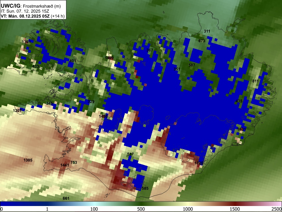282x212 pixels.
Task: Click the initial time line "IT: Sun. 07. 12. 2025 15Z"
Action: pos(25,11)
